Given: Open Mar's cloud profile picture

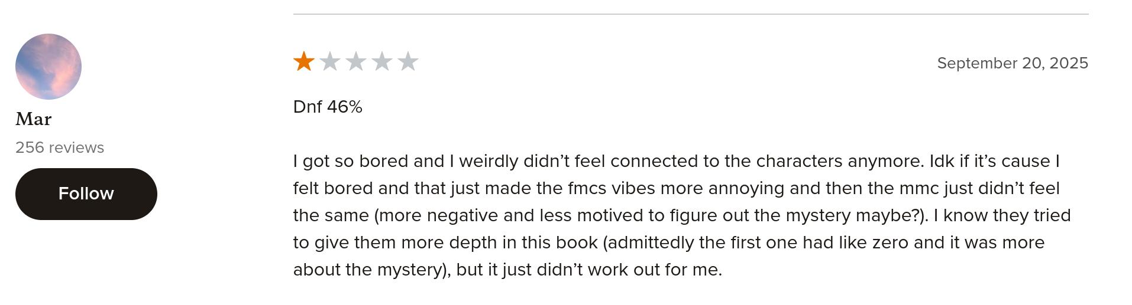Looking at the screenshot, I should [x=48, y=67].
